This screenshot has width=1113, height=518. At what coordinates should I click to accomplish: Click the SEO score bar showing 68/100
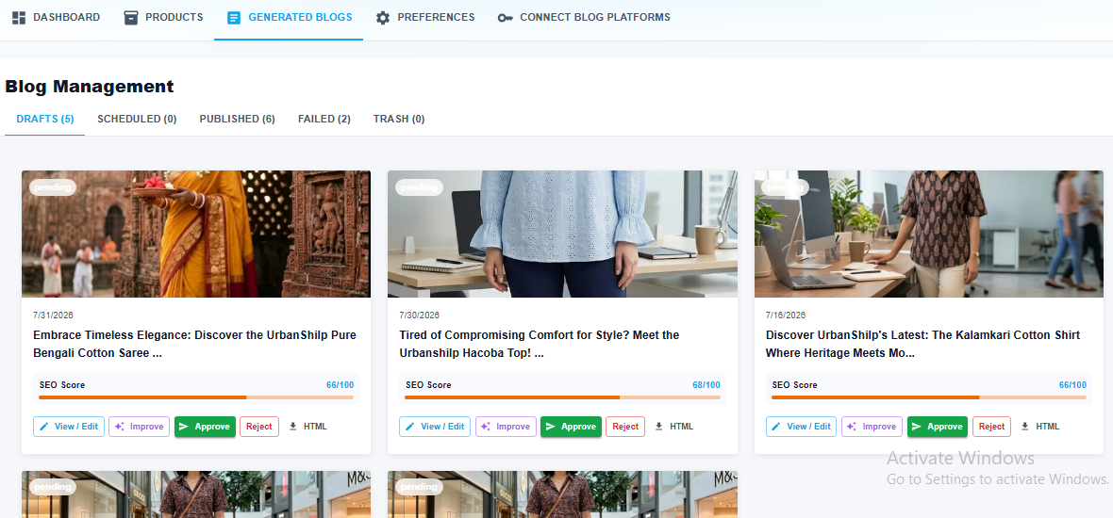click(x=562, y=397)
